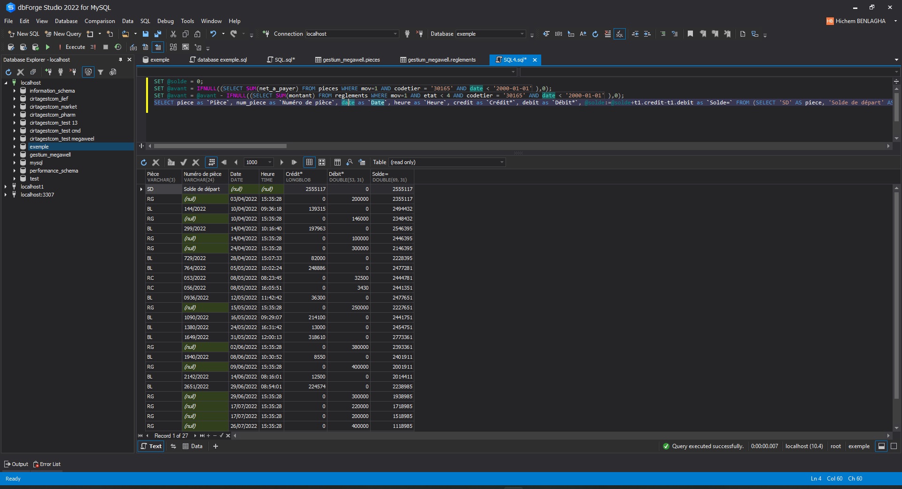
Task: Click the Cut scissors icon
Action: (173, 34)
